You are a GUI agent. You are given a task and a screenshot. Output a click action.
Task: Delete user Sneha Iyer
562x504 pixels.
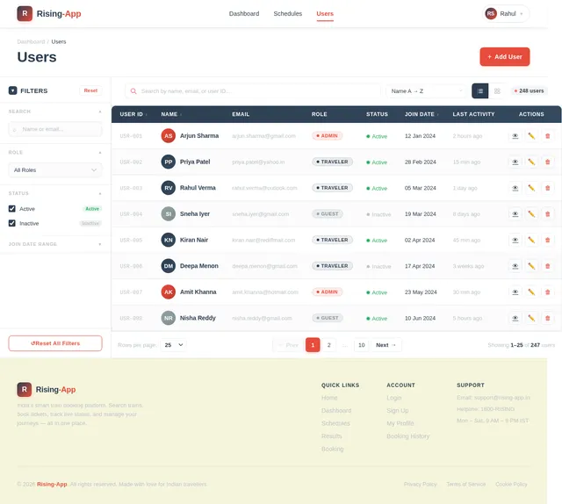coord(547,214)
